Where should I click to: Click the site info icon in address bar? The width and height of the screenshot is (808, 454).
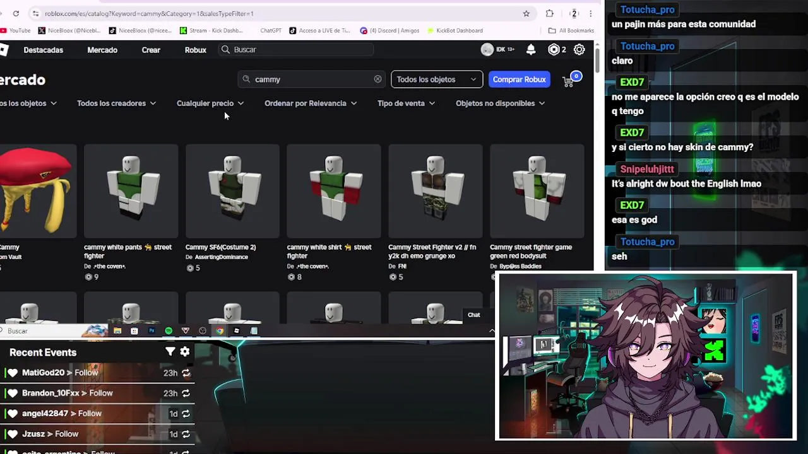tap(35, 13)
